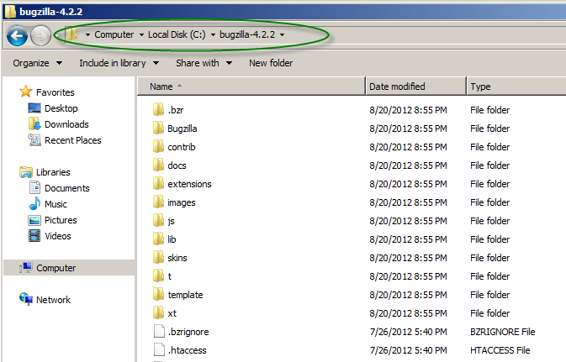The image size is (566, 362).
Task: Go back using the Back arrow button
Action: point(17,35)
